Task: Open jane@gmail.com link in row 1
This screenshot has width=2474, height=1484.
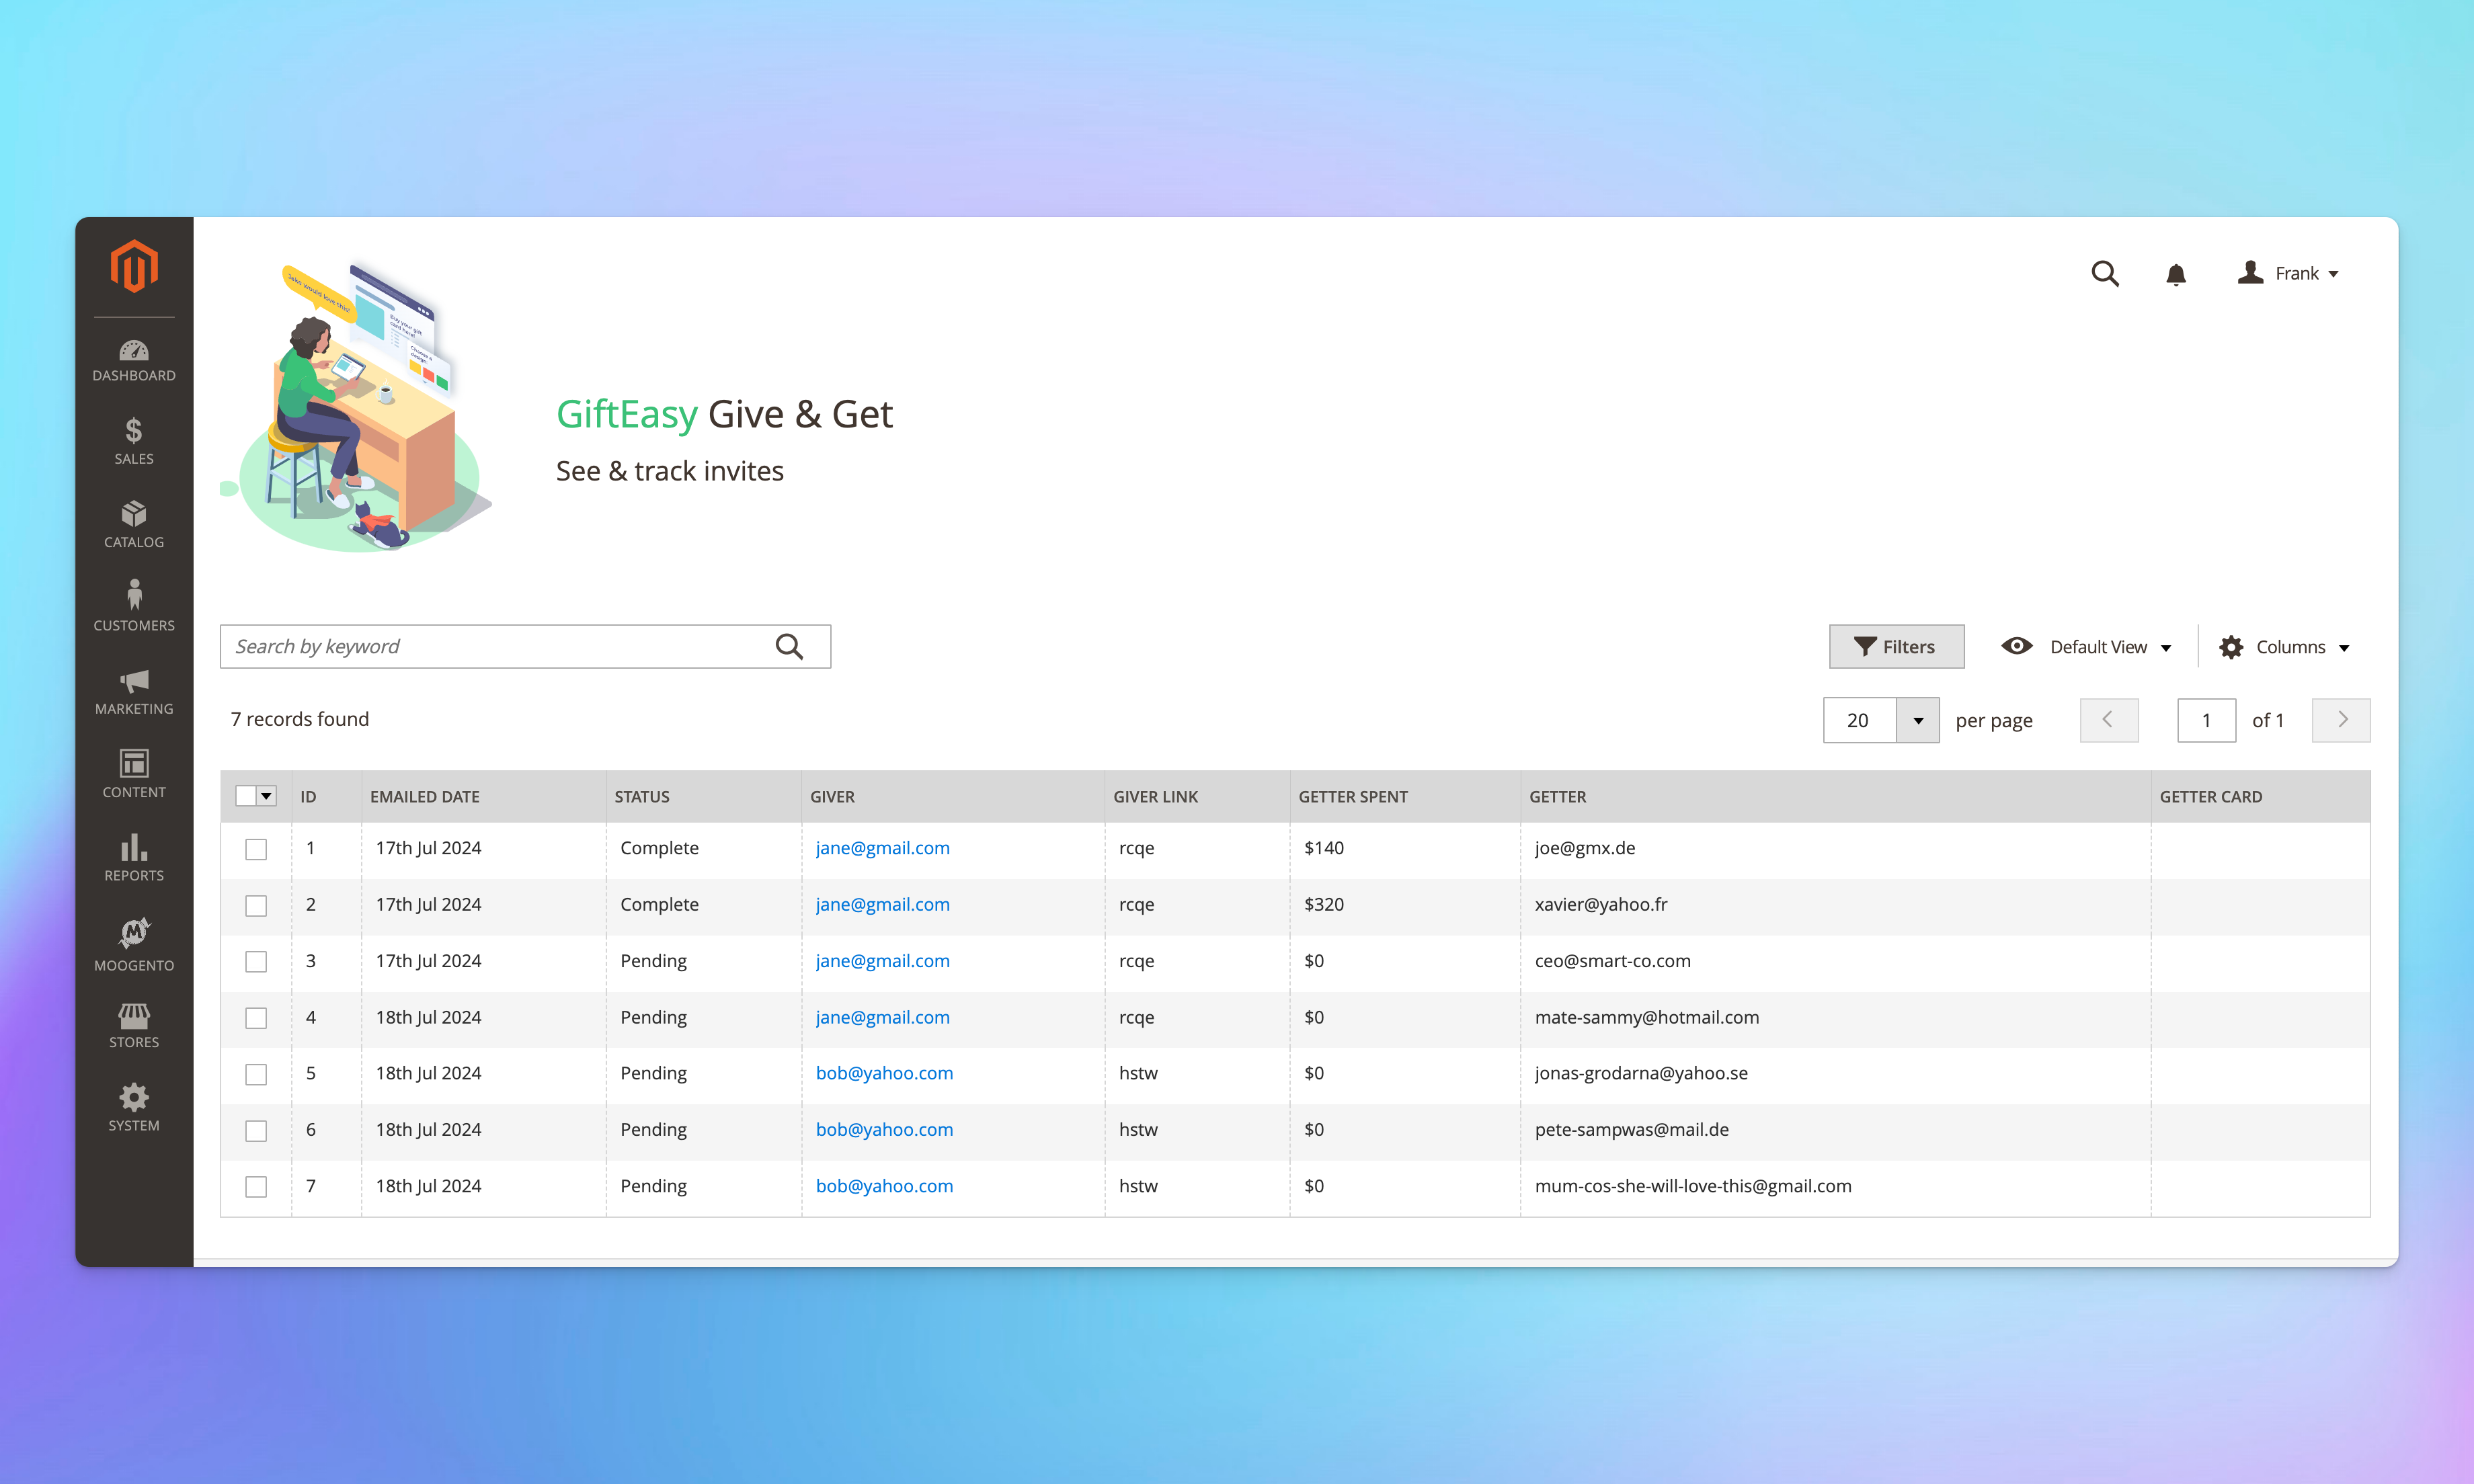Action: [x=883, y=848]
